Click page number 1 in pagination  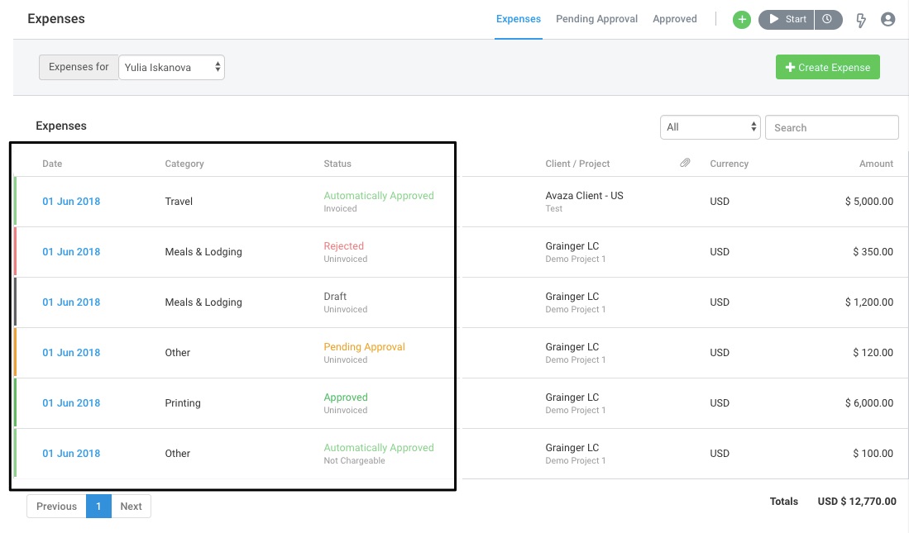tap(99, 506)
